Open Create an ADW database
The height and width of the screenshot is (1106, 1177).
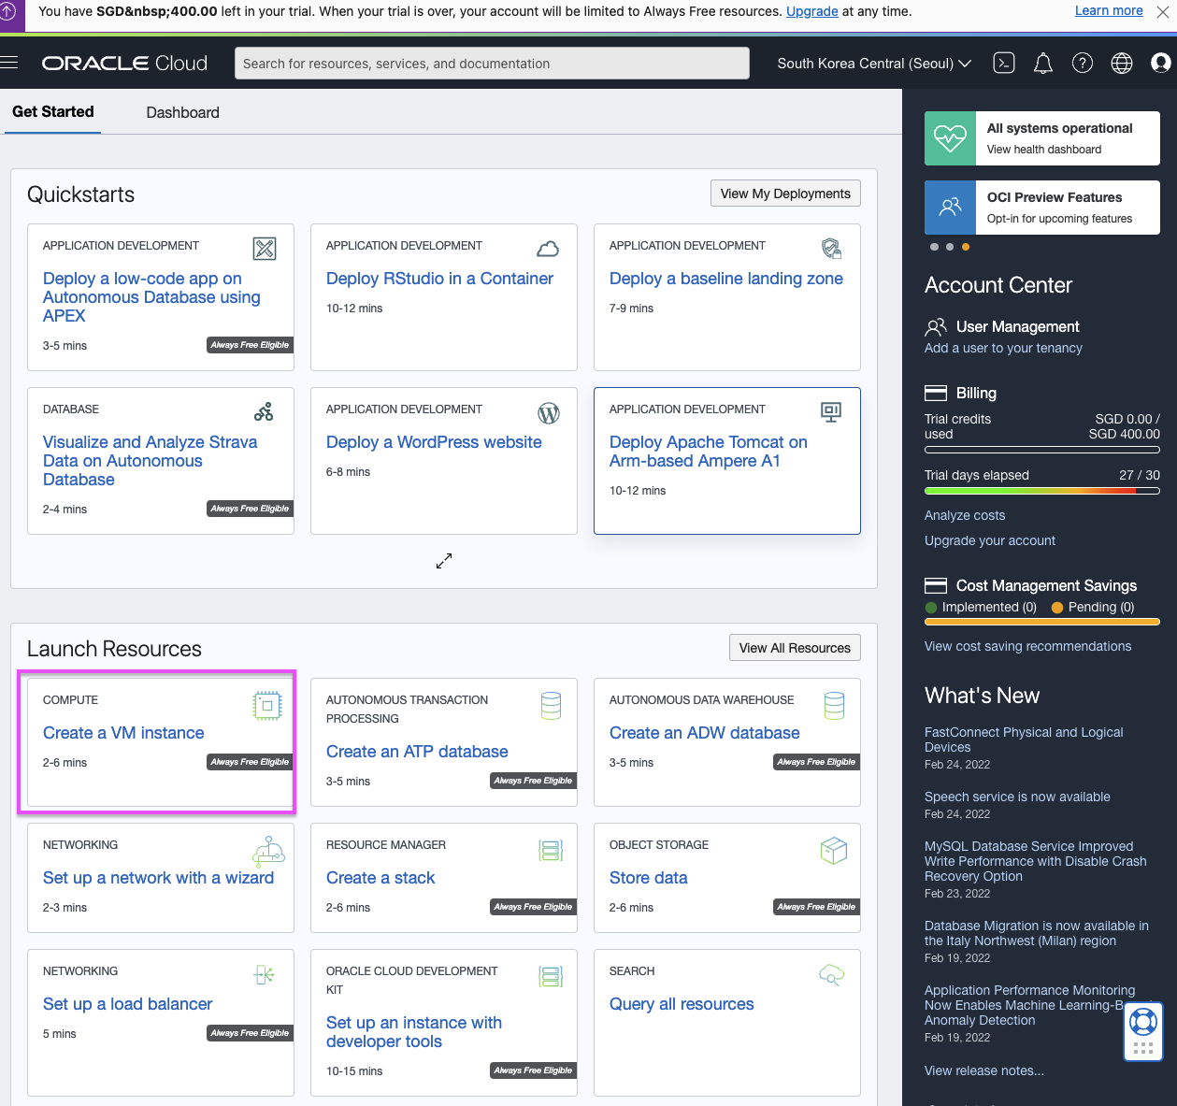tap(705, 733)
